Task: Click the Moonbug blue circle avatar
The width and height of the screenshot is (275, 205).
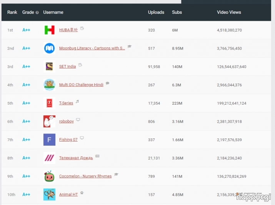Action: pyautogui.click(x=50, y=48)
